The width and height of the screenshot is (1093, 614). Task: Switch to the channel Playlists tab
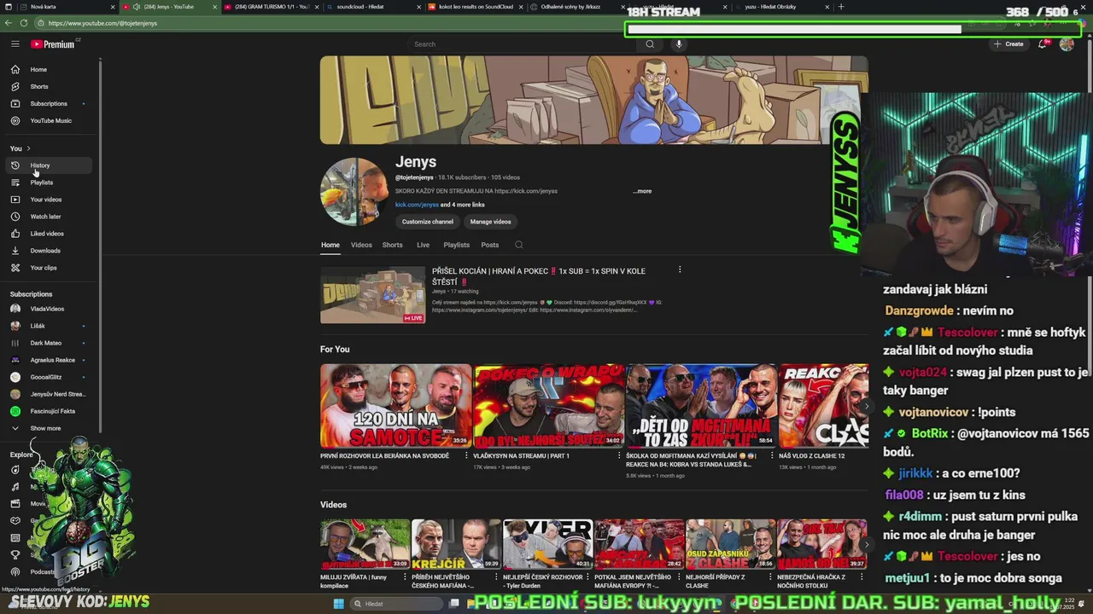point(456,245)
